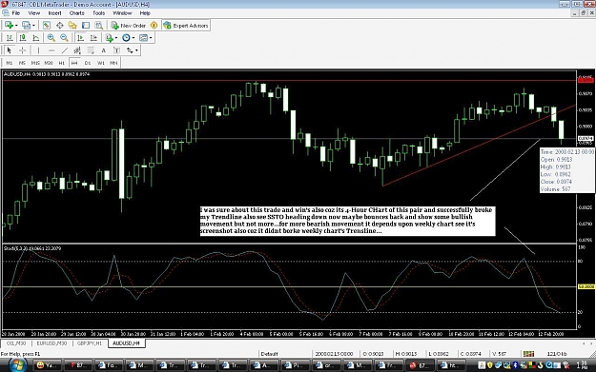Viewport: 596px width, 372px height.
Task: Open the File menu
Action: (x=16, y=13)
